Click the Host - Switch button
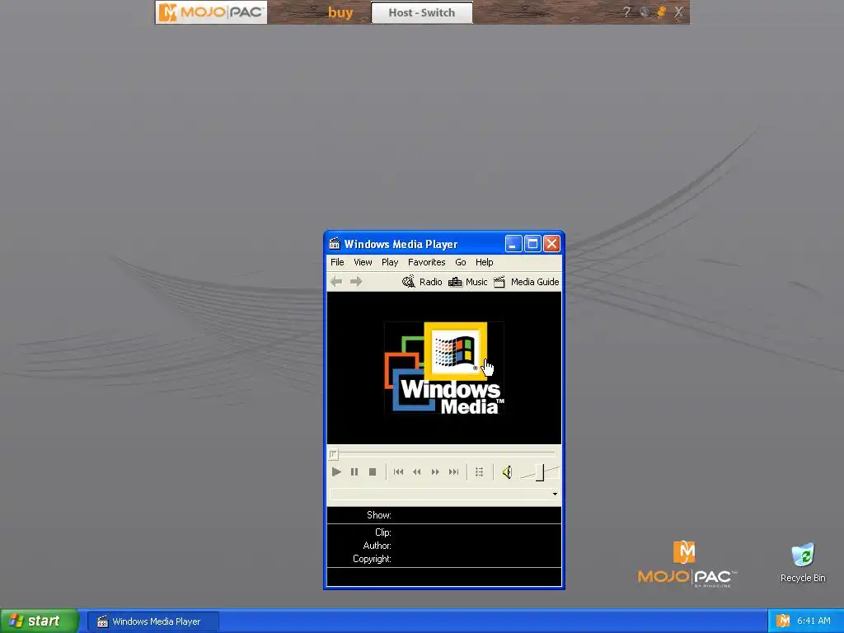 point(422,12)
